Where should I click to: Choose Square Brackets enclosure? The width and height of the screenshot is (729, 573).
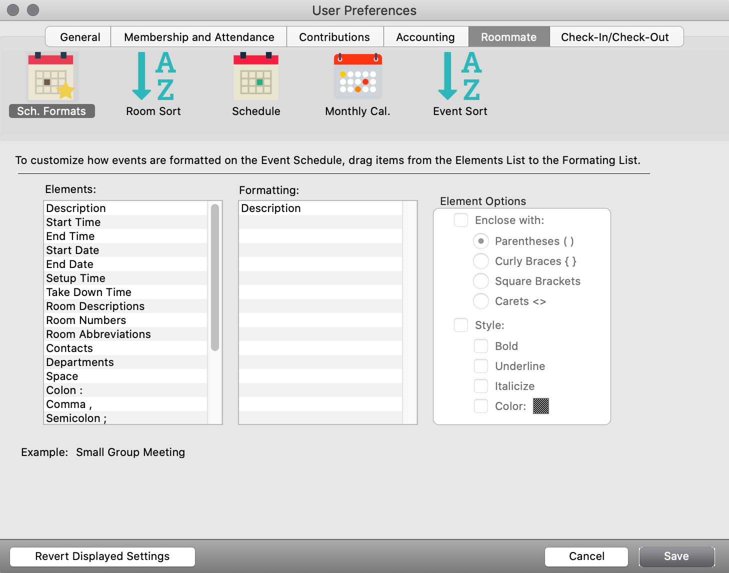pyautogui.click(x=480, y=281)
